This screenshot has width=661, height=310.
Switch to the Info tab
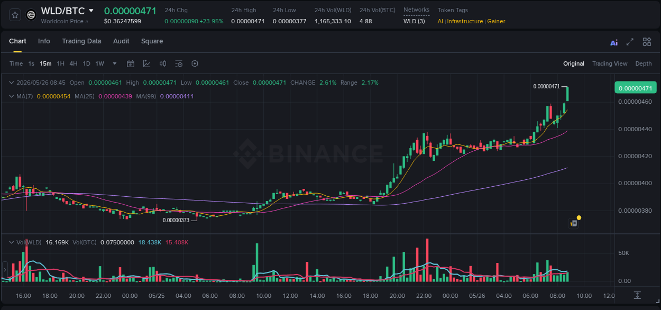click(x=44, y=41)
